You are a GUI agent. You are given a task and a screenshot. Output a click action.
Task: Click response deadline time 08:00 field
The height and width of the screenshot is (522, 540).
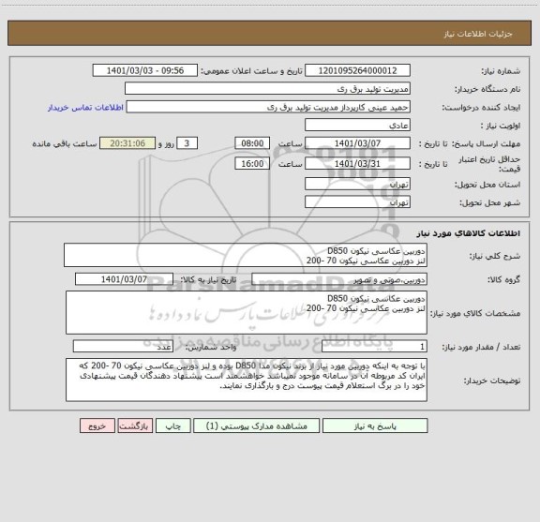pyautogui.click(x=252, y=143)
